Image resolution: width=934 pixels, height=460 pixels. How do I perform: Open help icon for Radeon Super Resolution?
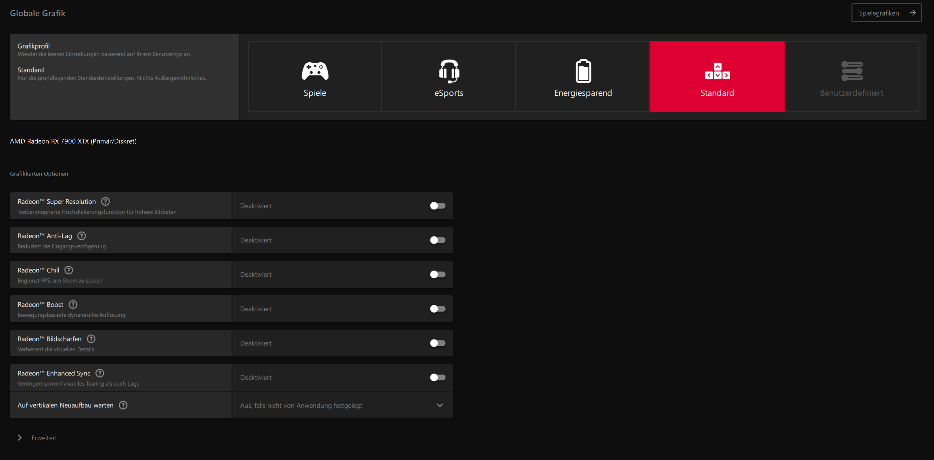point(105,201)
